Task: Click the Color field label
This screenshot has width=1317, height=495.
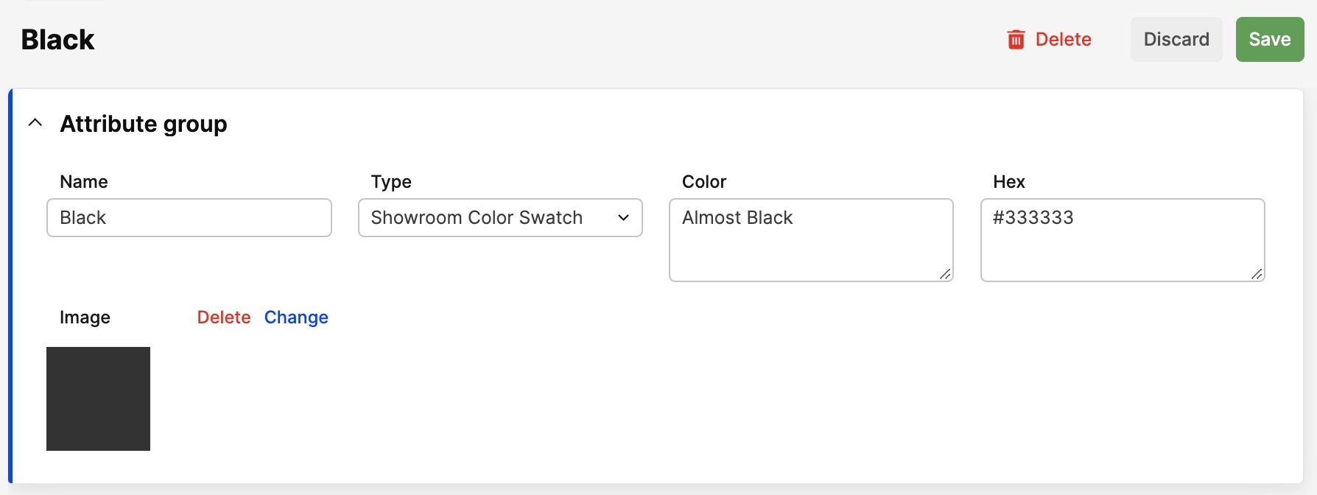Action: (x=703, y=182)
